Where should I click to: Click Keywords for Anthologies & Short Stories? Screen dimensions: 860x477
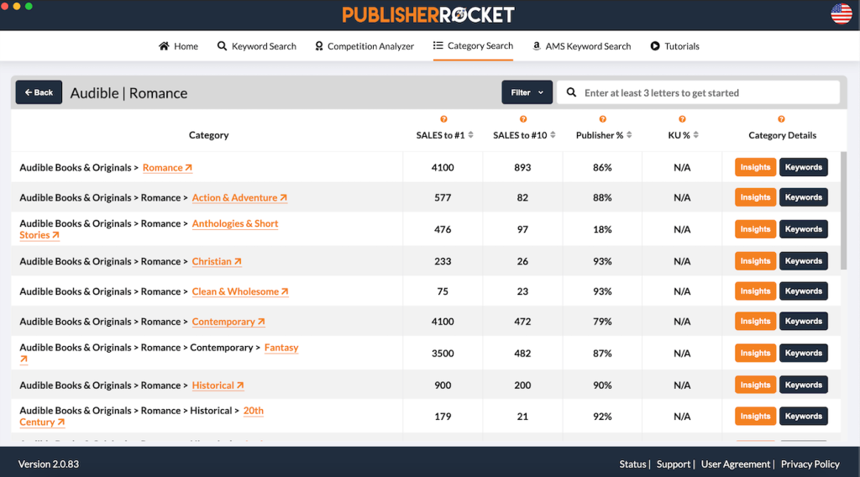click(804, 229)
